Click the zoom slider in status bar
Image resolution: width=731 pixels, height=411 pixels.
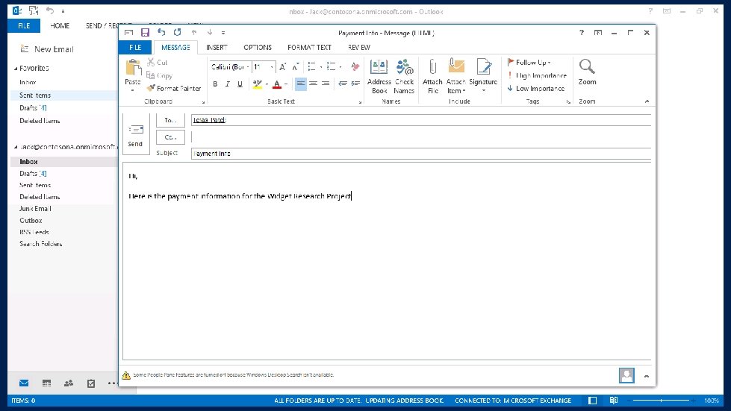click(x=661, y=401)
